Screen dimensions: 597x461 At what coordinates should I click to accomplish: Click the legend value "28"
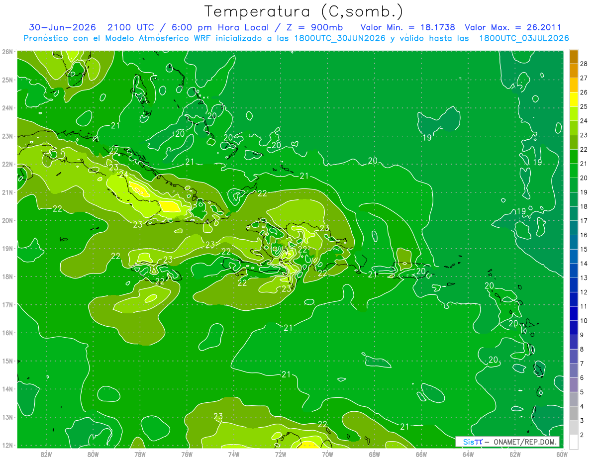pos(584,64)
